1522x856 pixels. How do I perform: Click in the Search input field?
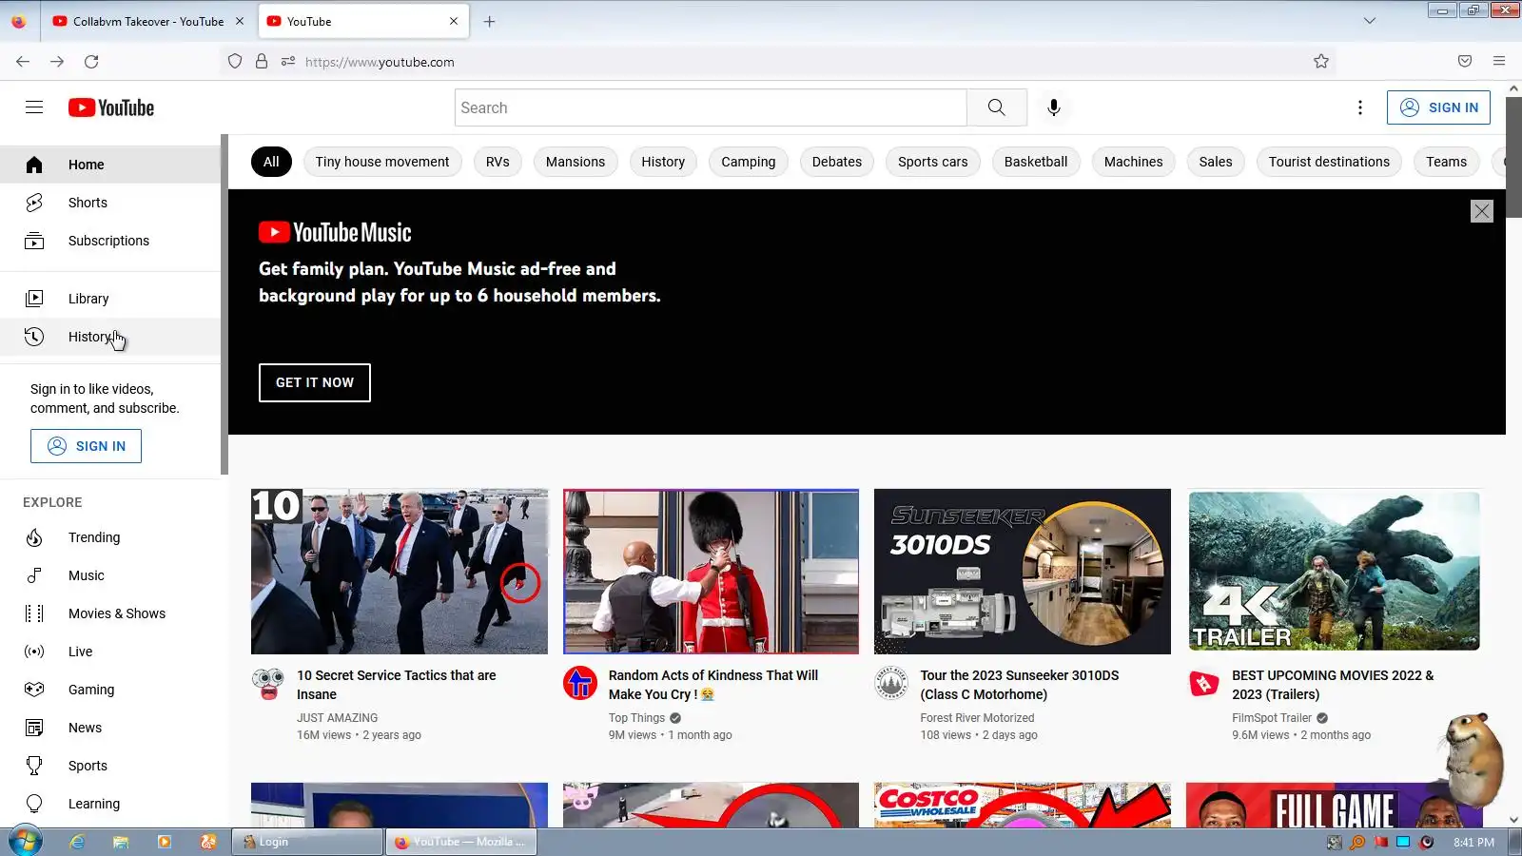click(x=711, y=107)
